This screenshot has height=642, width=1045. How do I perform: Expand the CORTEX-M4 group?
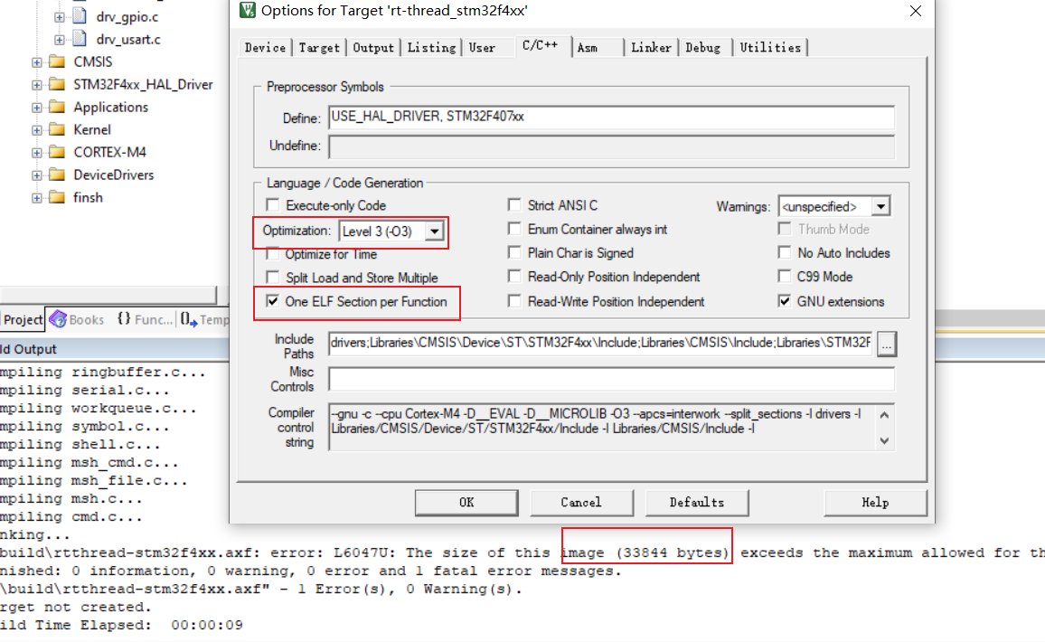pos(37,154)
